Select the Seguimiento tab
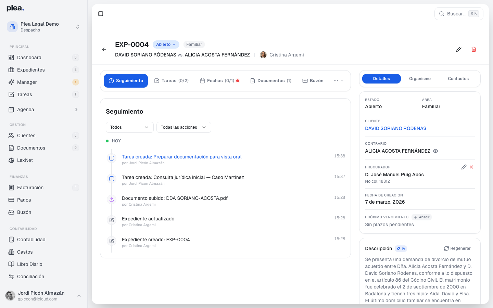This screenshot has height=308, width=493. [x=126, y=81]
